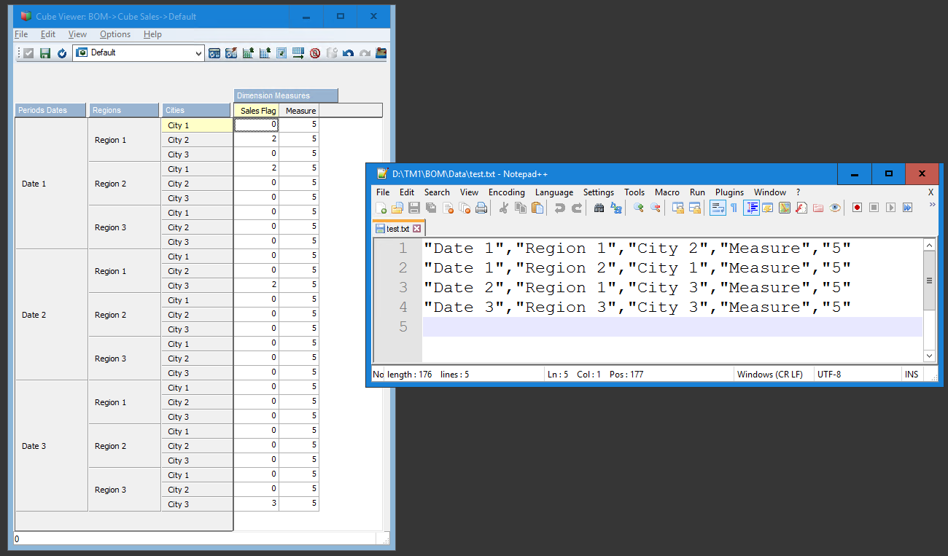This screenshot has width=948, height=556.
Task: Open the Regions dimension selector
Action: (x=124, y=111)
